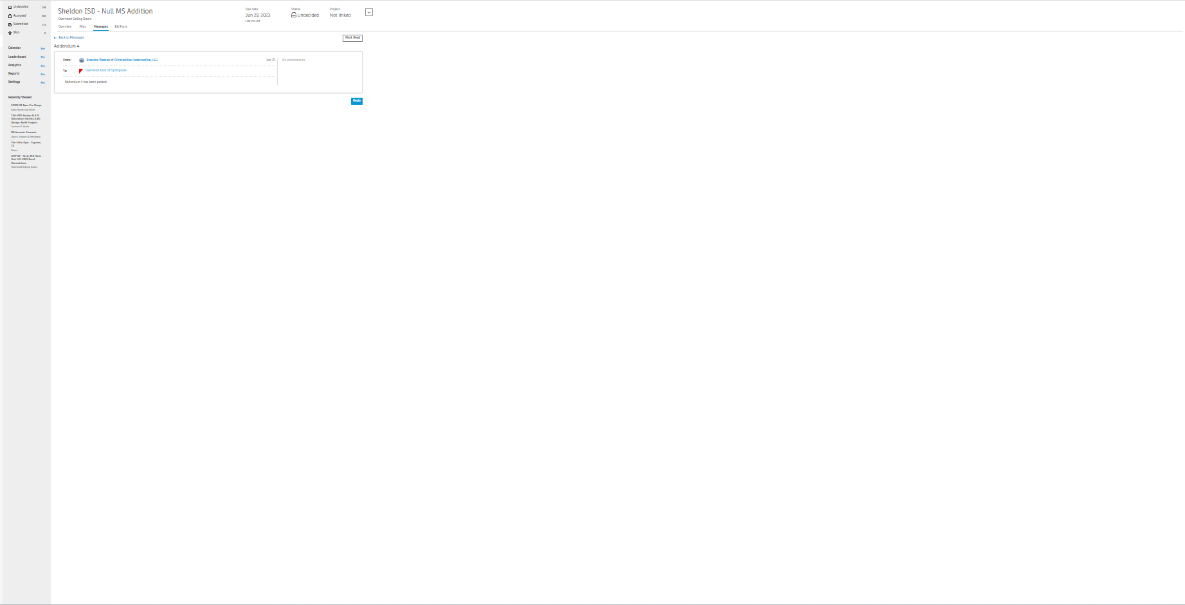
Task: Open Submitted bids via document icon
Action: tap(8, 24)
